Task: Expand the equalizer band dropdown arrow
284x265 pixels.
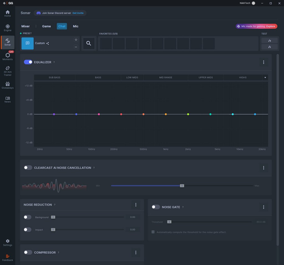Action: (x=265, y=78)
